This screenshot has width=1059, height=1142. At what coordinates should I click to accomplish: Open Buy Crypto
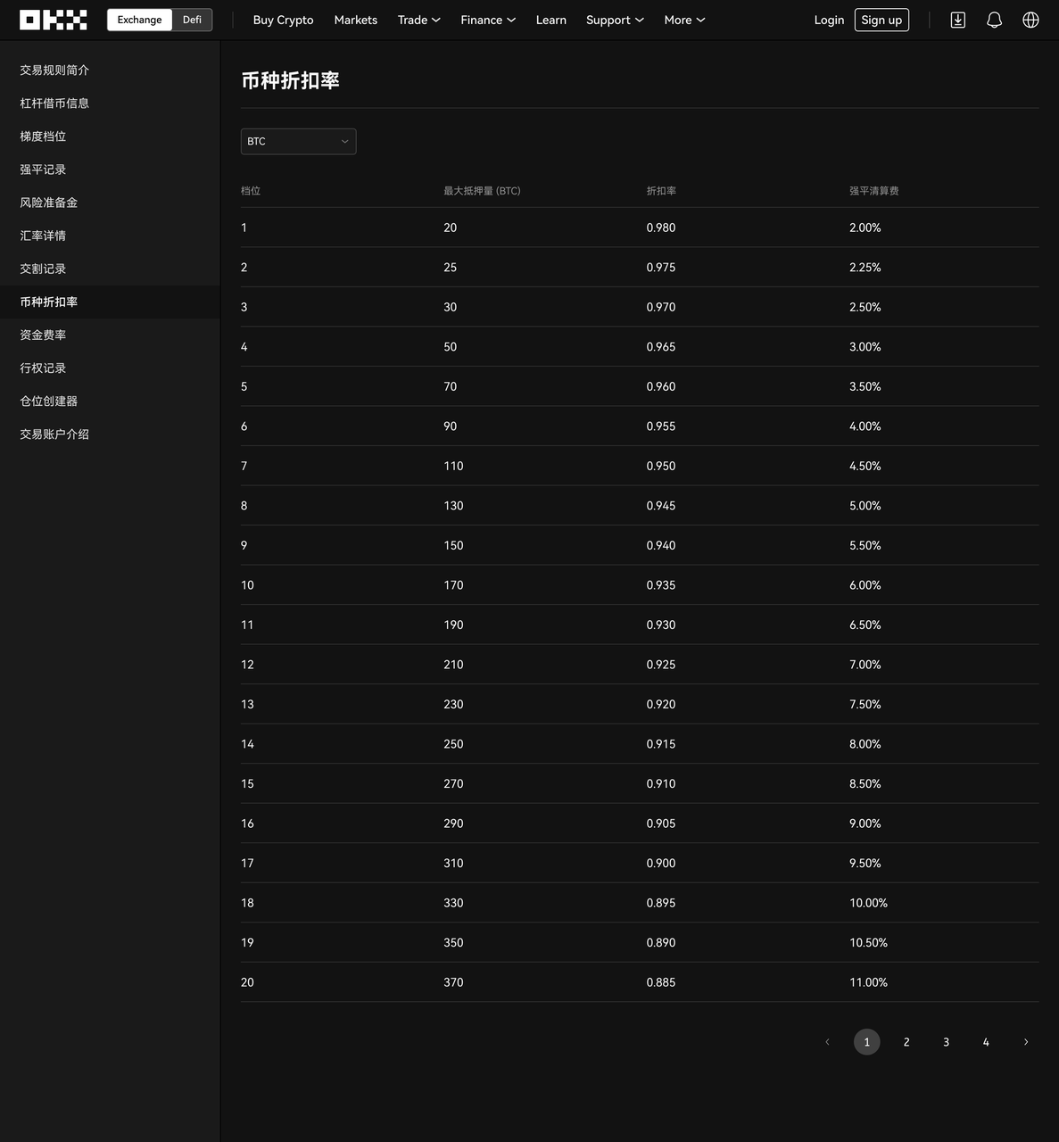(x=283, y=20)
